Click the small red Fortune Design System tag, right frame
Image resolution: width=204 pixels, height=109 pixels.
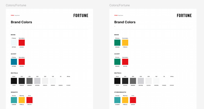pos(119,15)
